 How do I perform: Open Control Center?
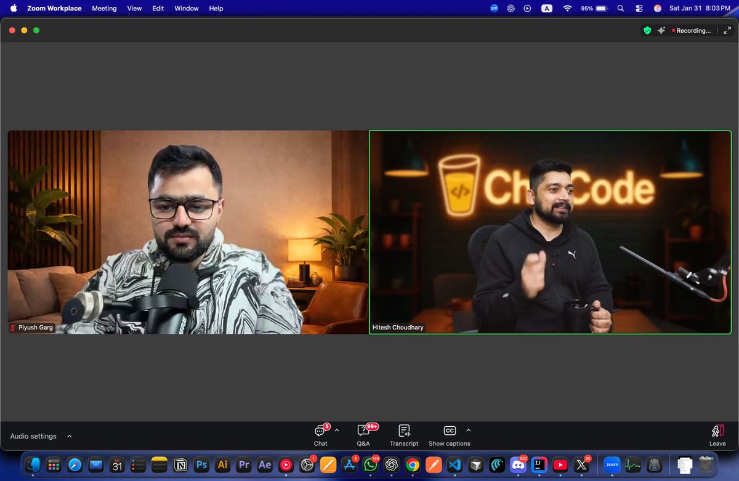[639, 8]
